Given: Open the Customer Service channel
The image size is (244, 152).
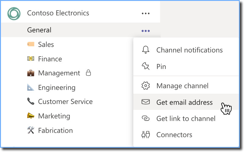Looking at the screenshot, I should 65,102.
